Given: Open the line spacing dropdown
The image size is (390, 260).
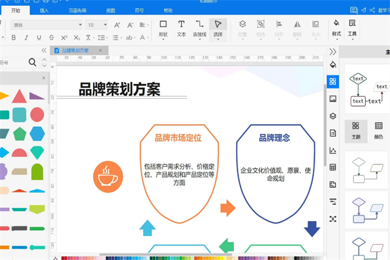Looking at the screenshot, I should (103, 38).
